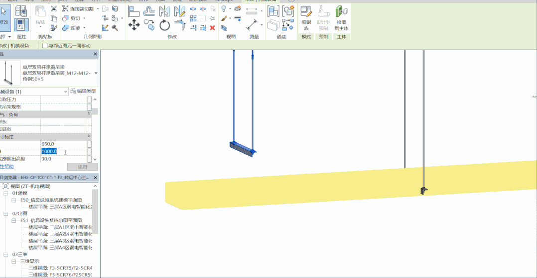Select the Rotate tool
The width and height of the screenshot is (537, 278).
pyautogui.click(x=164, y=25)
